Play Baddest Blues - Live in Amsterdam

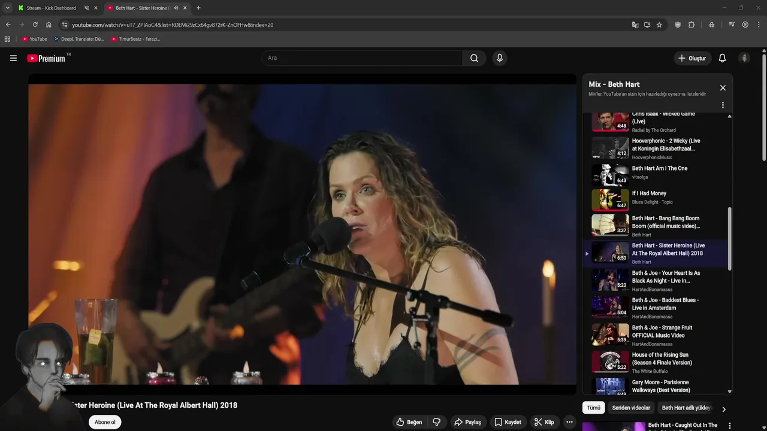click(x=657, y=307)
